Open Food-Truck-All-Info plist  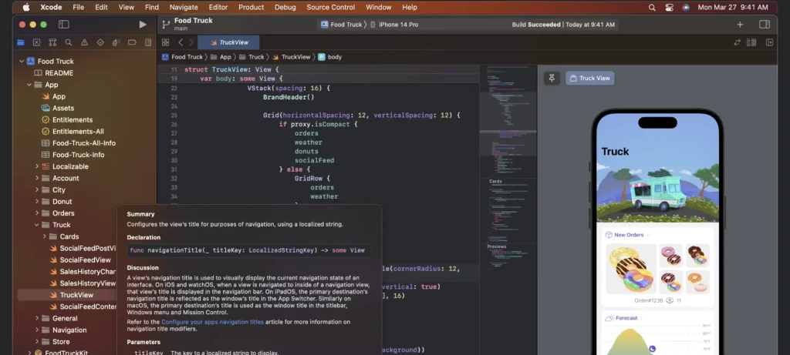(x=79, y=142)
